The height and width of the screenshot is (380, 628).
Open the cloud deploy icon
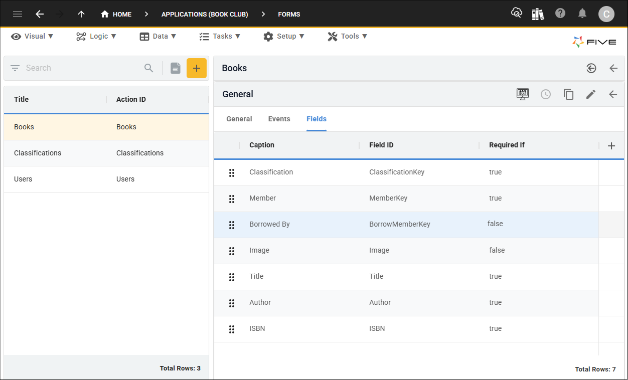point(517,14)
